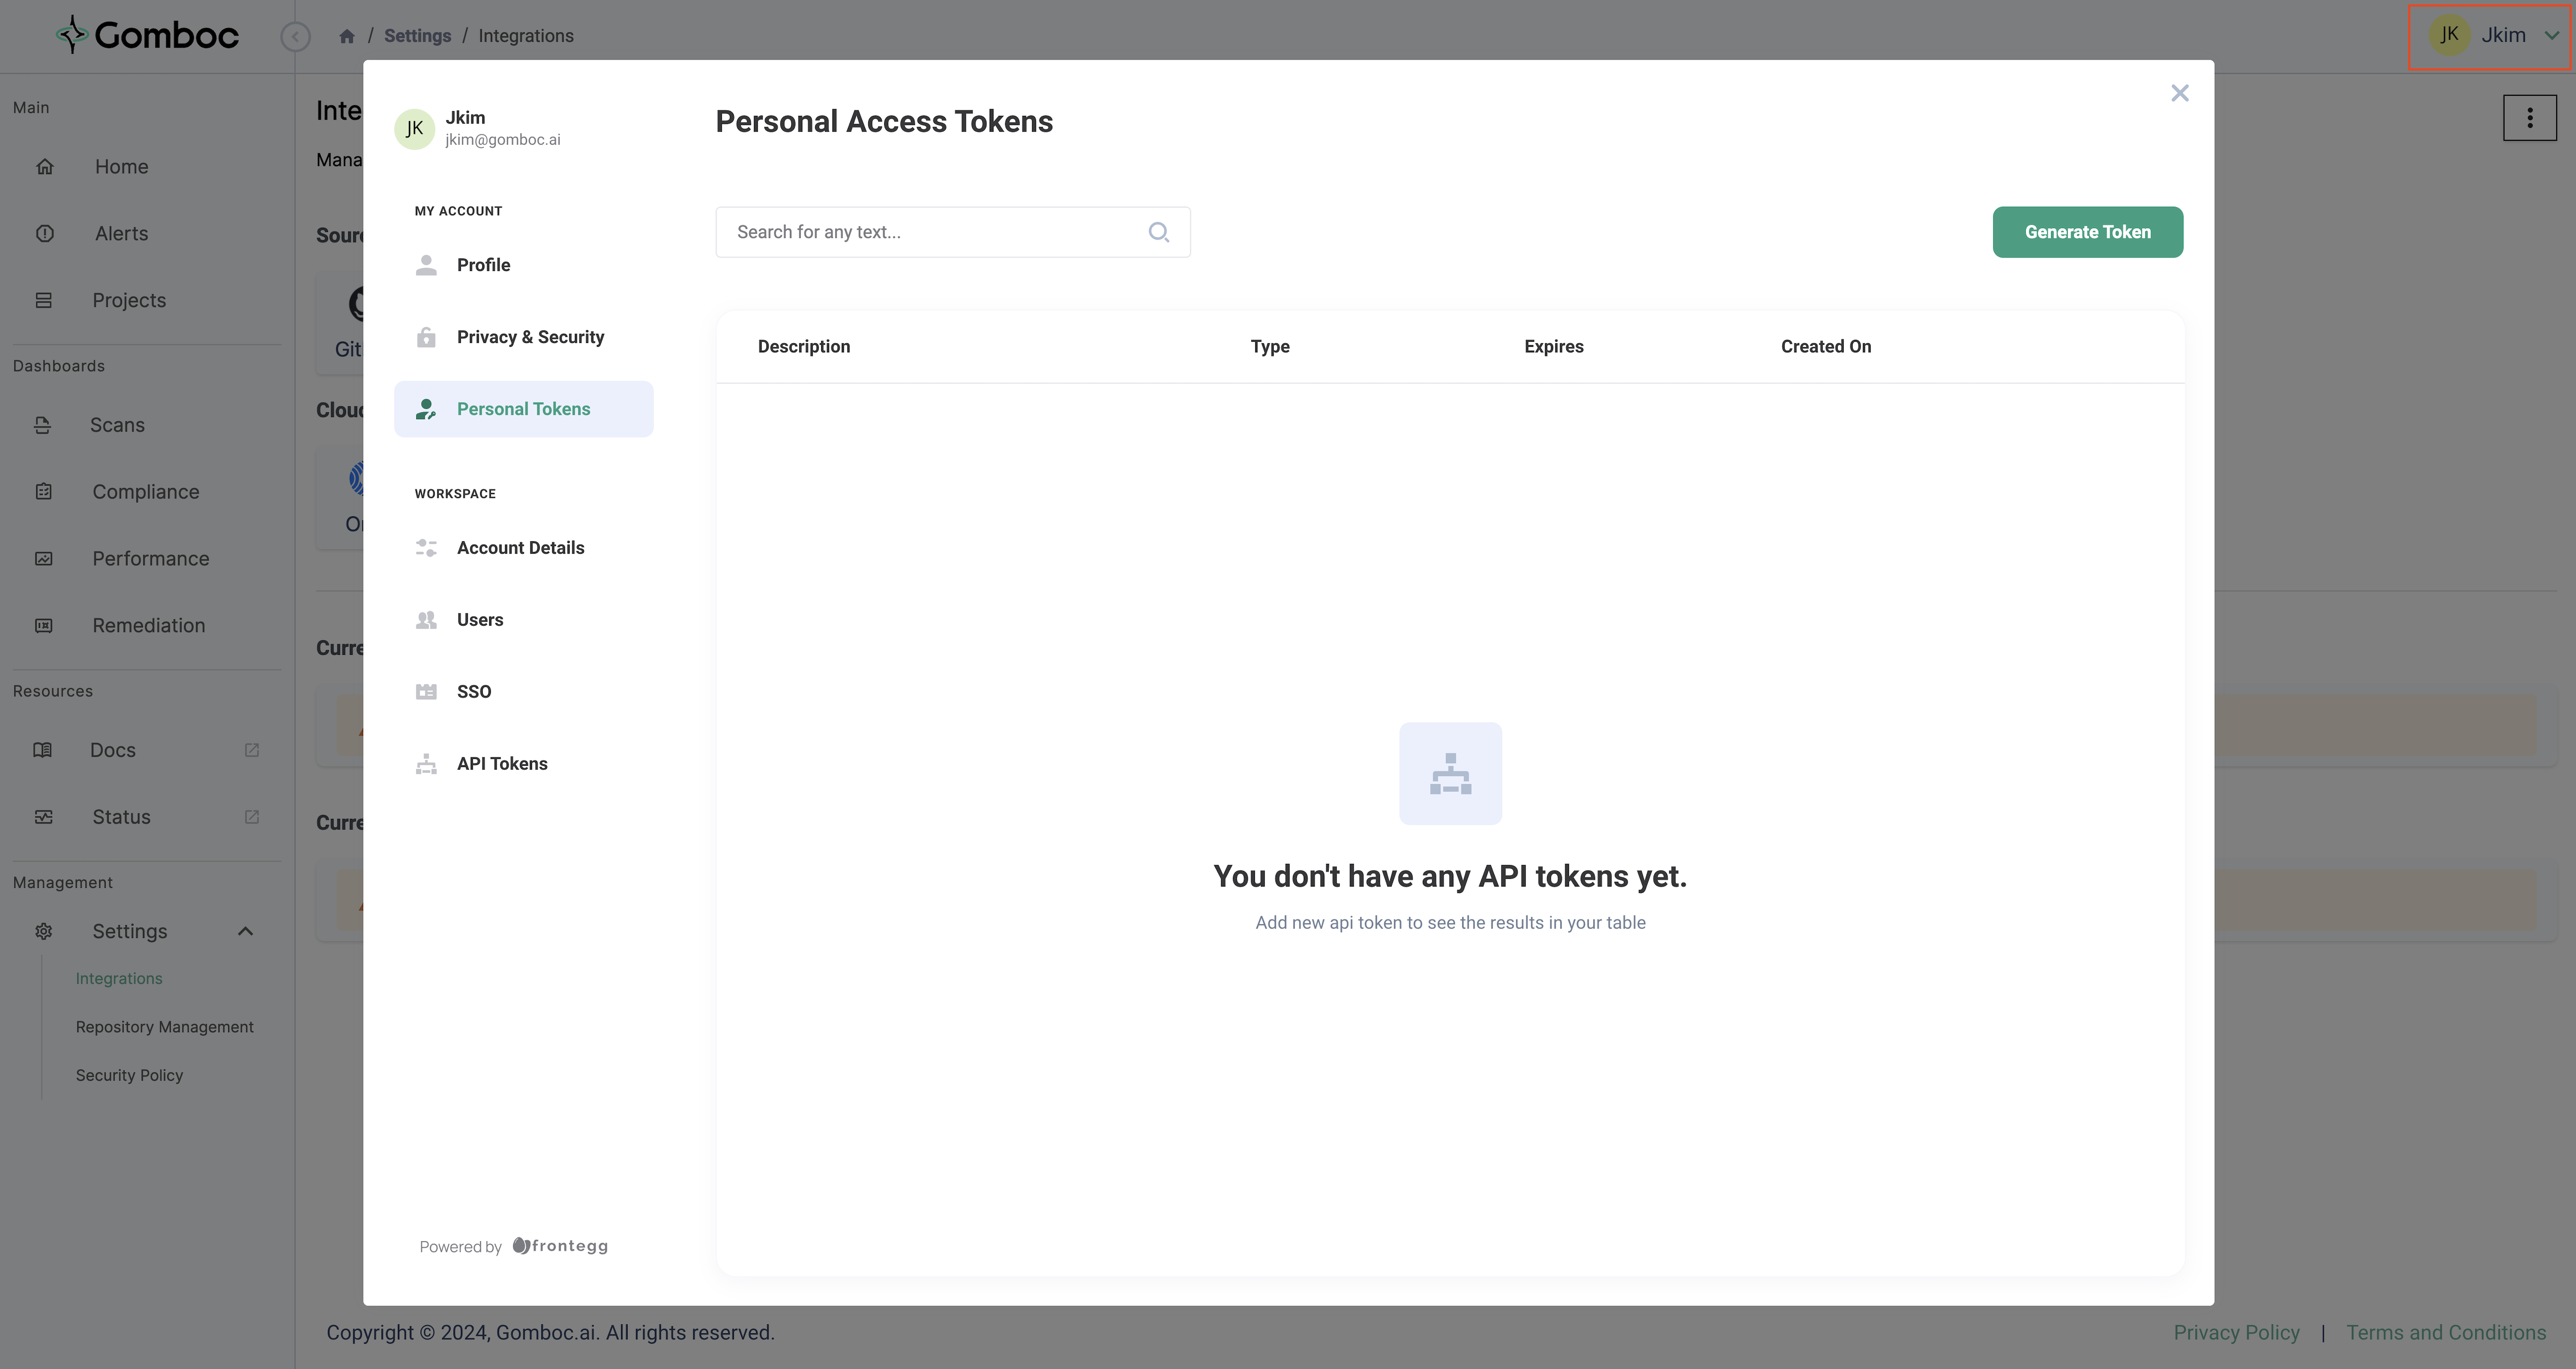Viewport: 2576px width, 1369px height.
Task: Open workspace Account Details
Action: pos(523,548)
